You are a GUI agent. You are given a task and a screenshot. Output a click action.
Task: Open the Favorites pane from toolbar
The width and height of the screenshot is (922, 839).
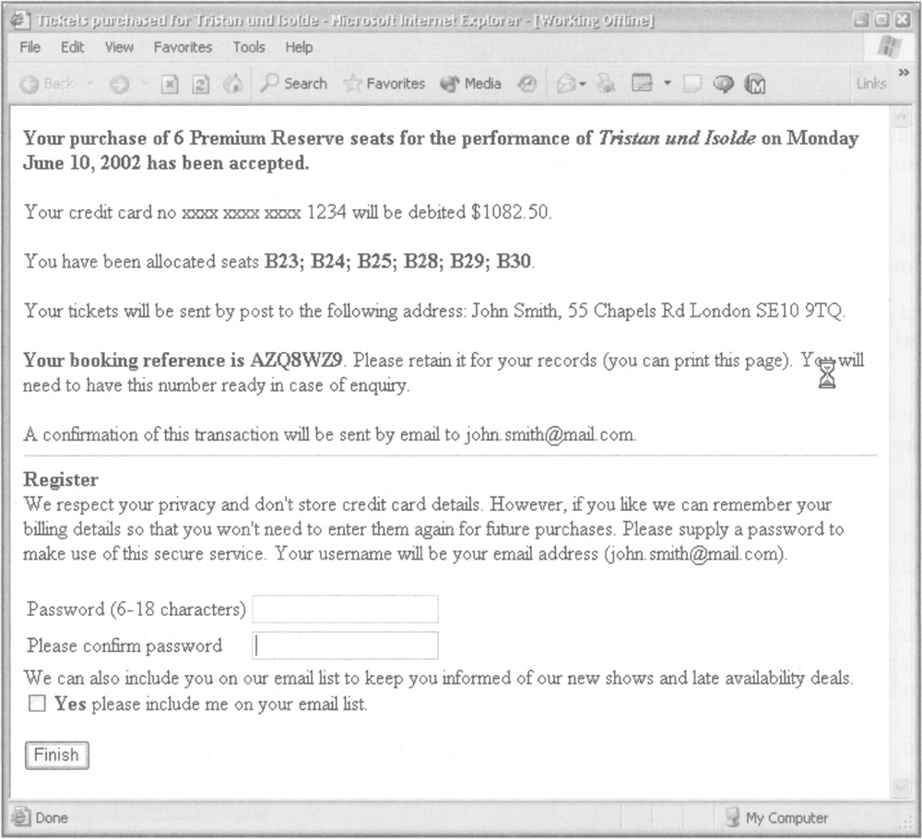(x=384, y=84)
